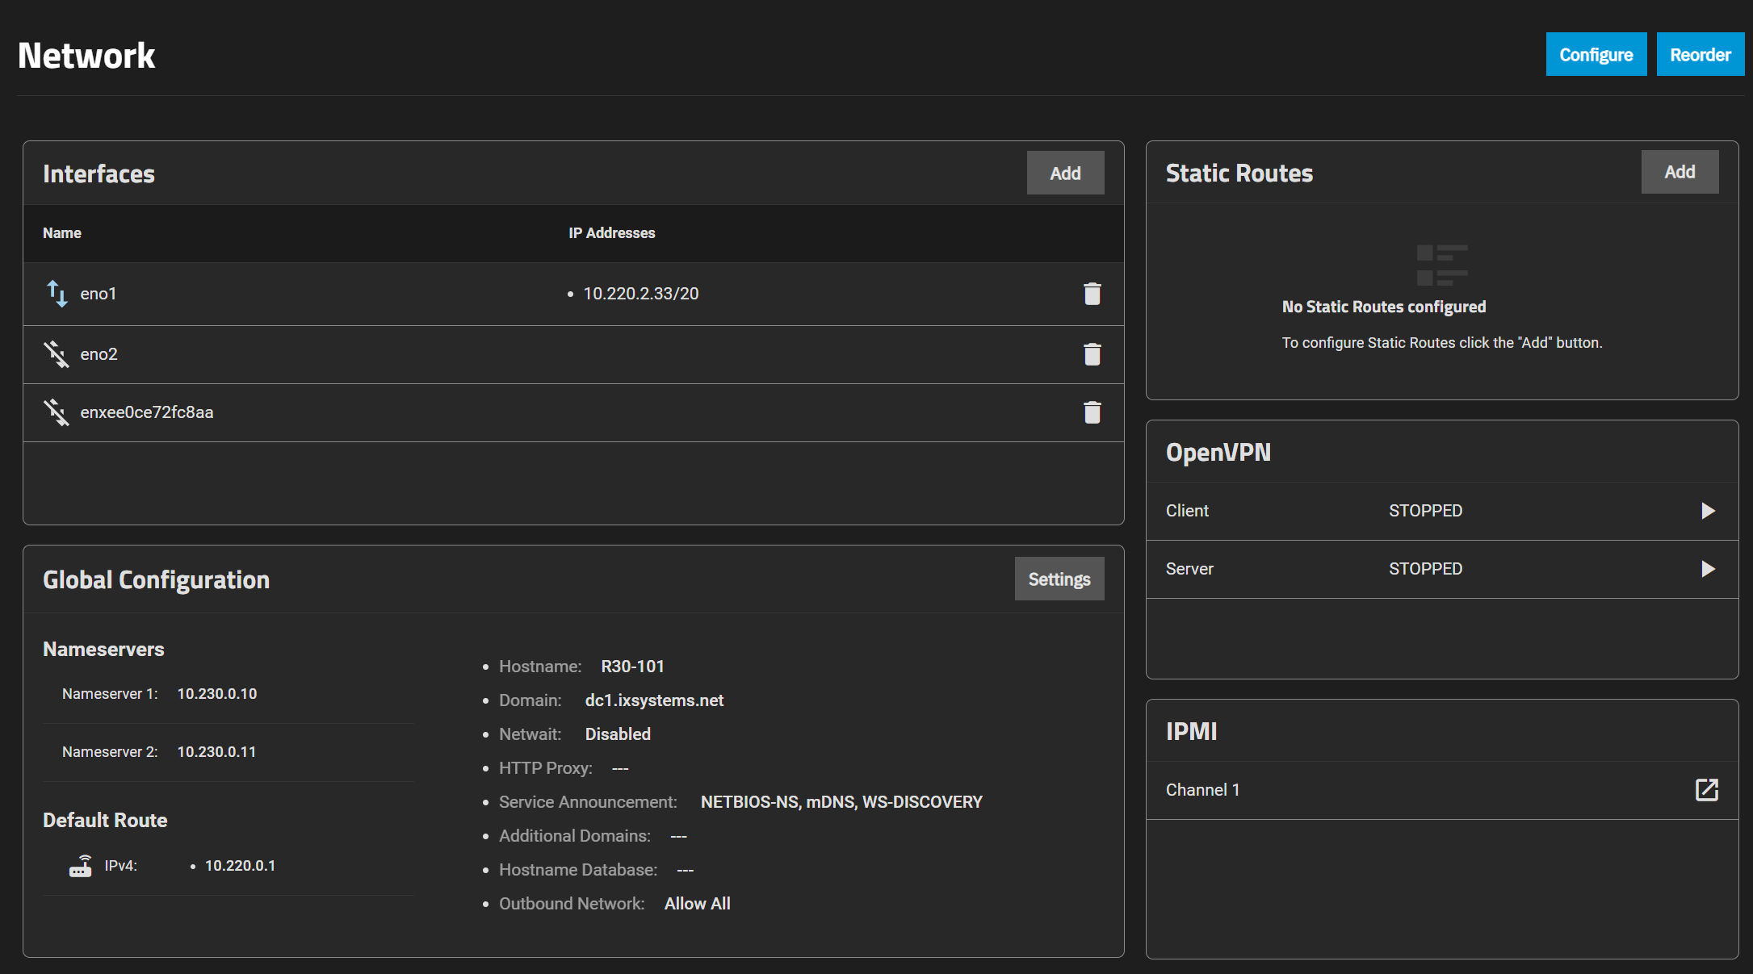Open IPMI Channel 1 external link icon
Viewport: 1753px width, 974px height.
pyautogui.click(x=1707, y=790)
